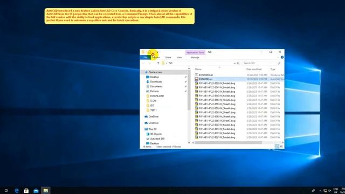Screen dimensions: 345x194
Task: Open the TEST1 folder in sidebar
Action: point(153,110)
